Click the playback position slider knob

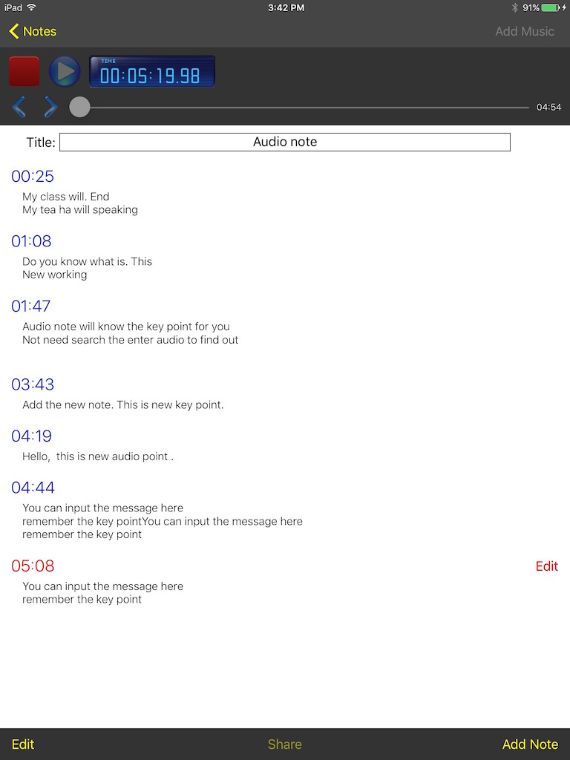[79, 107]
